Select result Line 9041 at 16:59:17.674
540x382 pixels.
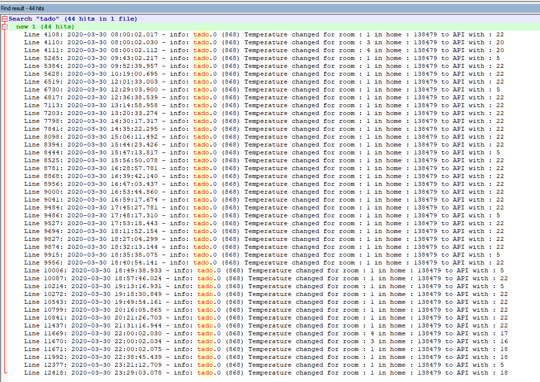[264, 200]
